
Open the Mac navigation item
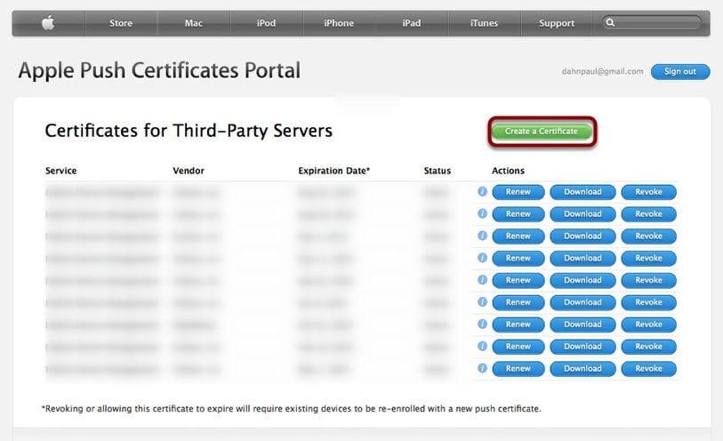194,23
